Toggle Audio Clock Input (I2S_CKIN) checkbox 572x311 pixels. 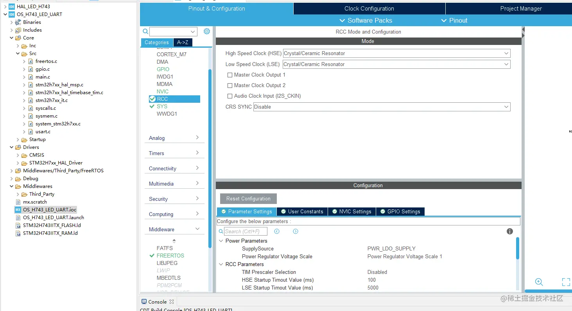point(230,96)
